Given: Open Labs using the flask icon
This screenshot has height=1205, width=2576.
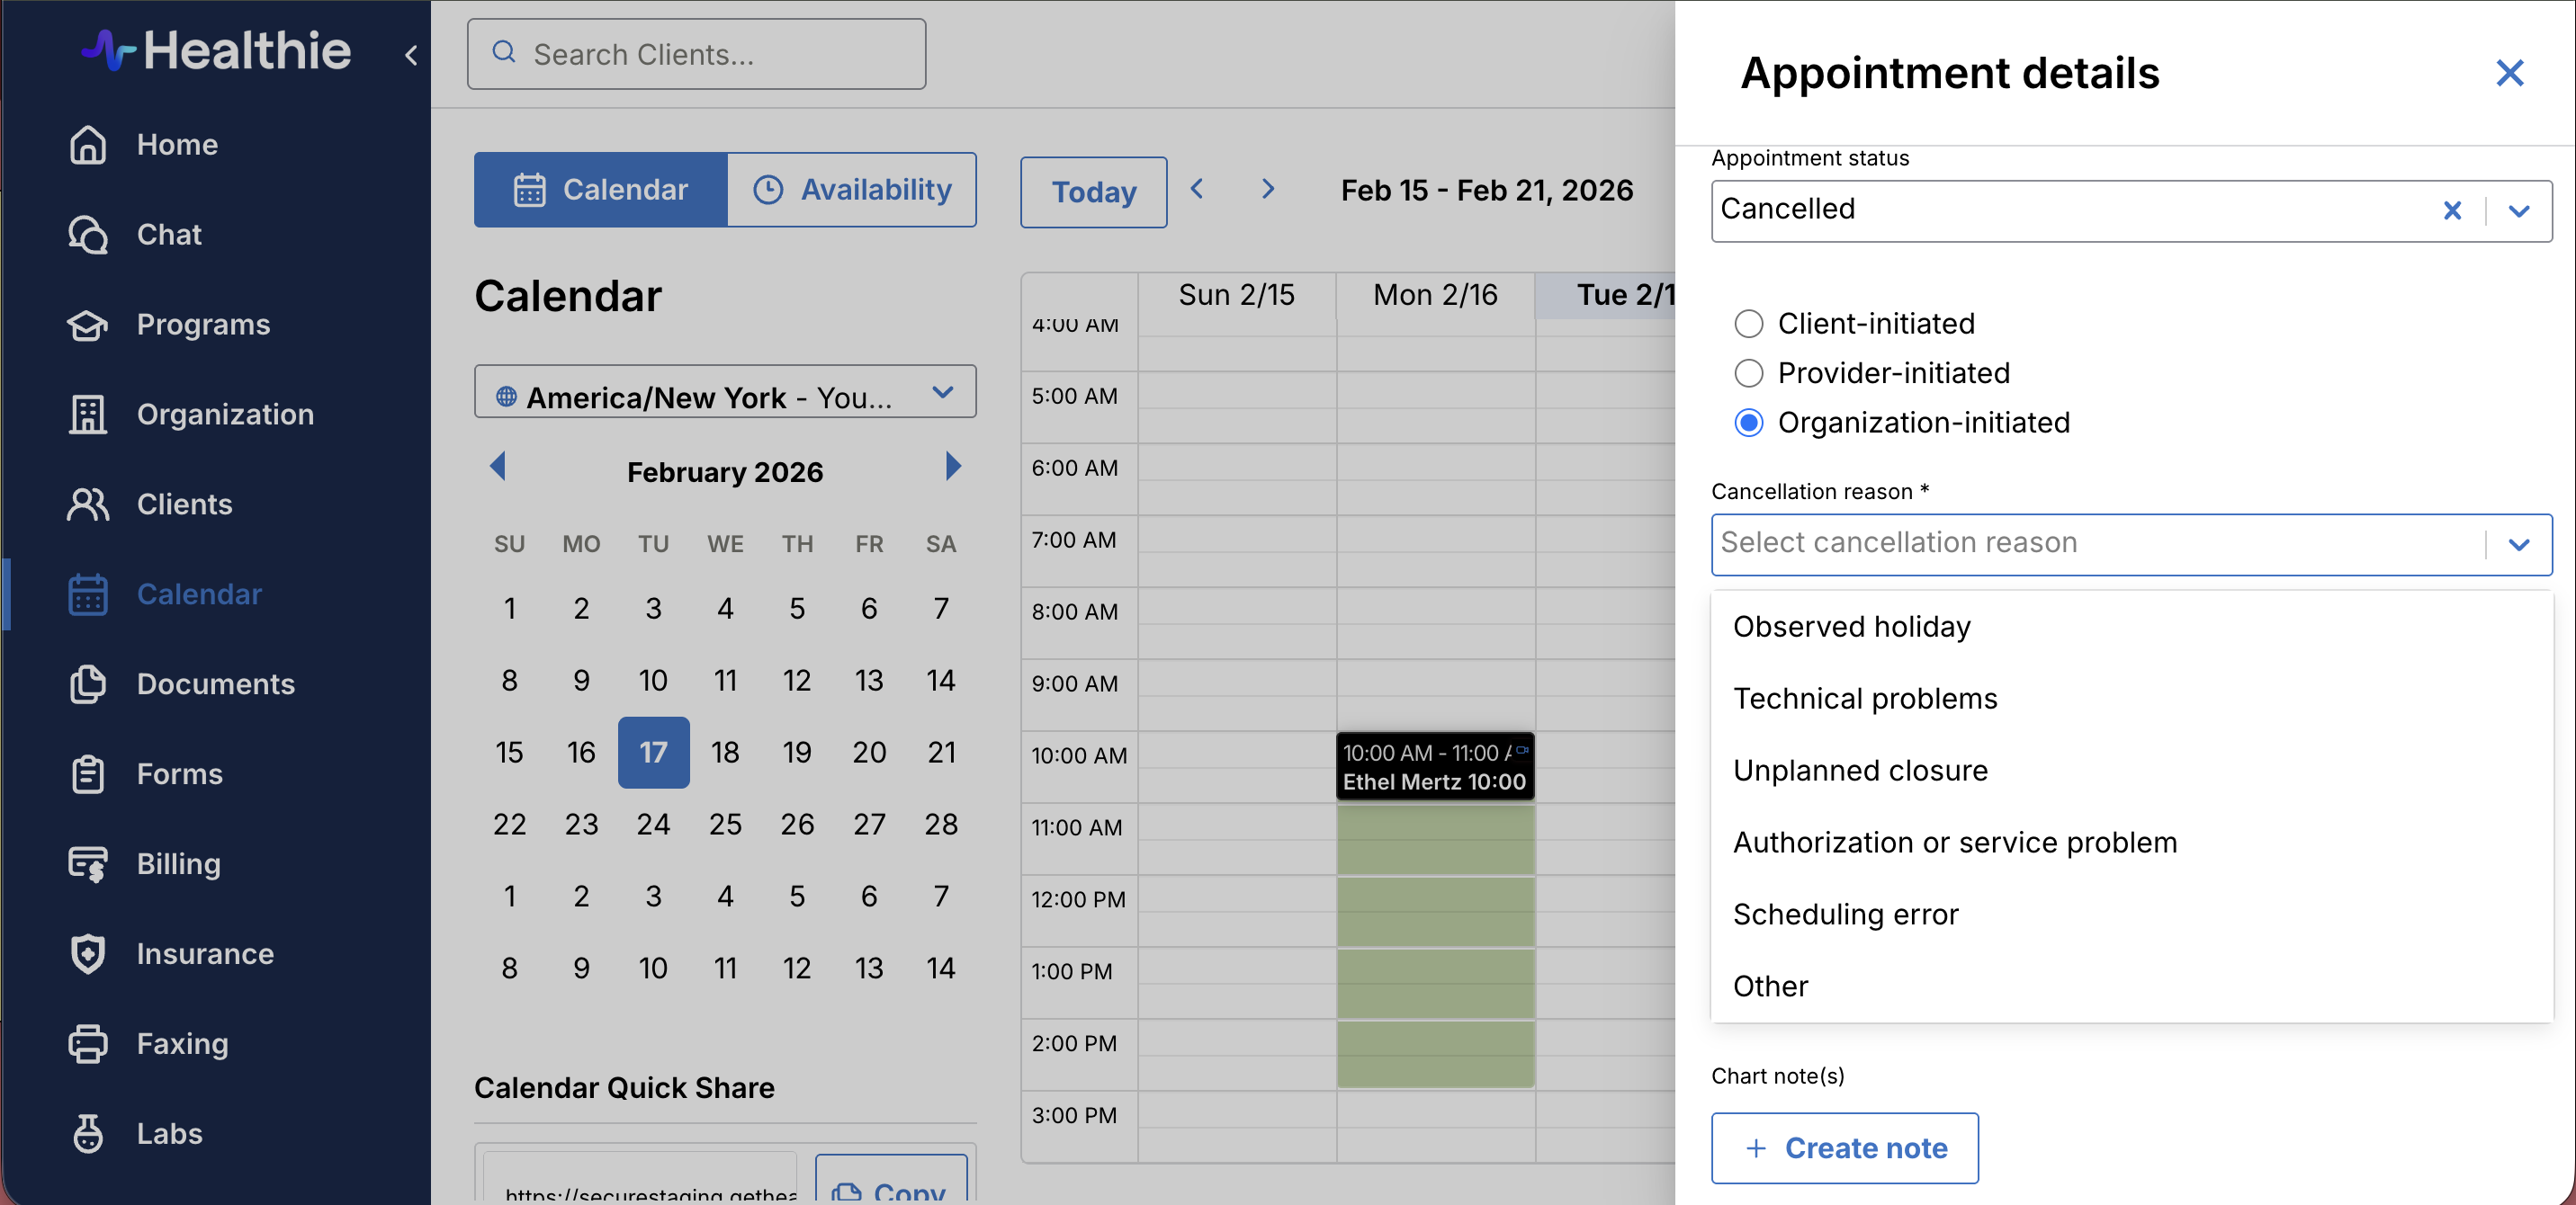Looking at the screenshot, I should [x=88, y=1133].
